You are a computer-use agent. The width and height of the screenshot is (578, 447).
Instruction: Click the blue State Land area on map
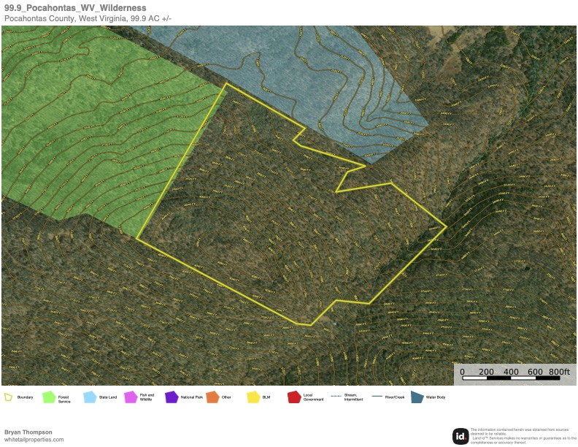click(x=307, y=80)
